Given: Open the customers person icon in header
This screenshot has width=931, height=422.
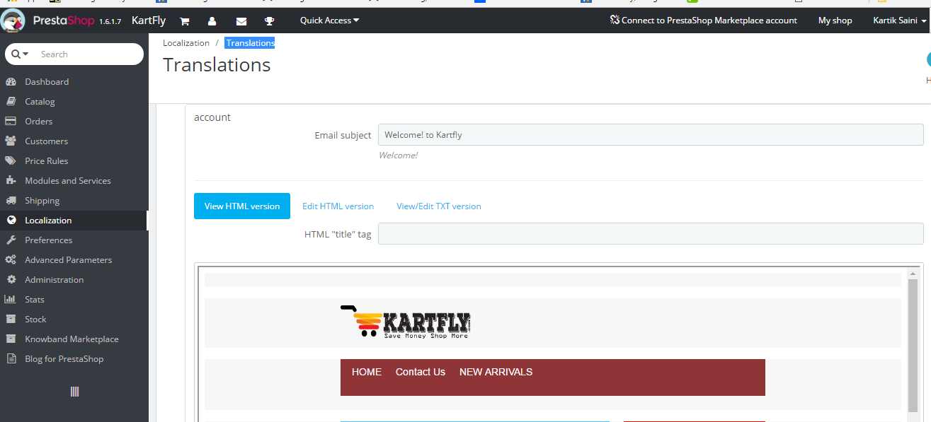Looking at the screenshot, I should [212, 21].
